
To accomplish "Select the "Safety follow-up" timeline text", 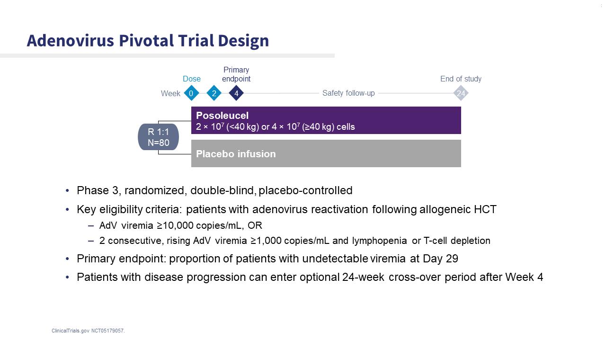I will point(348,93).
